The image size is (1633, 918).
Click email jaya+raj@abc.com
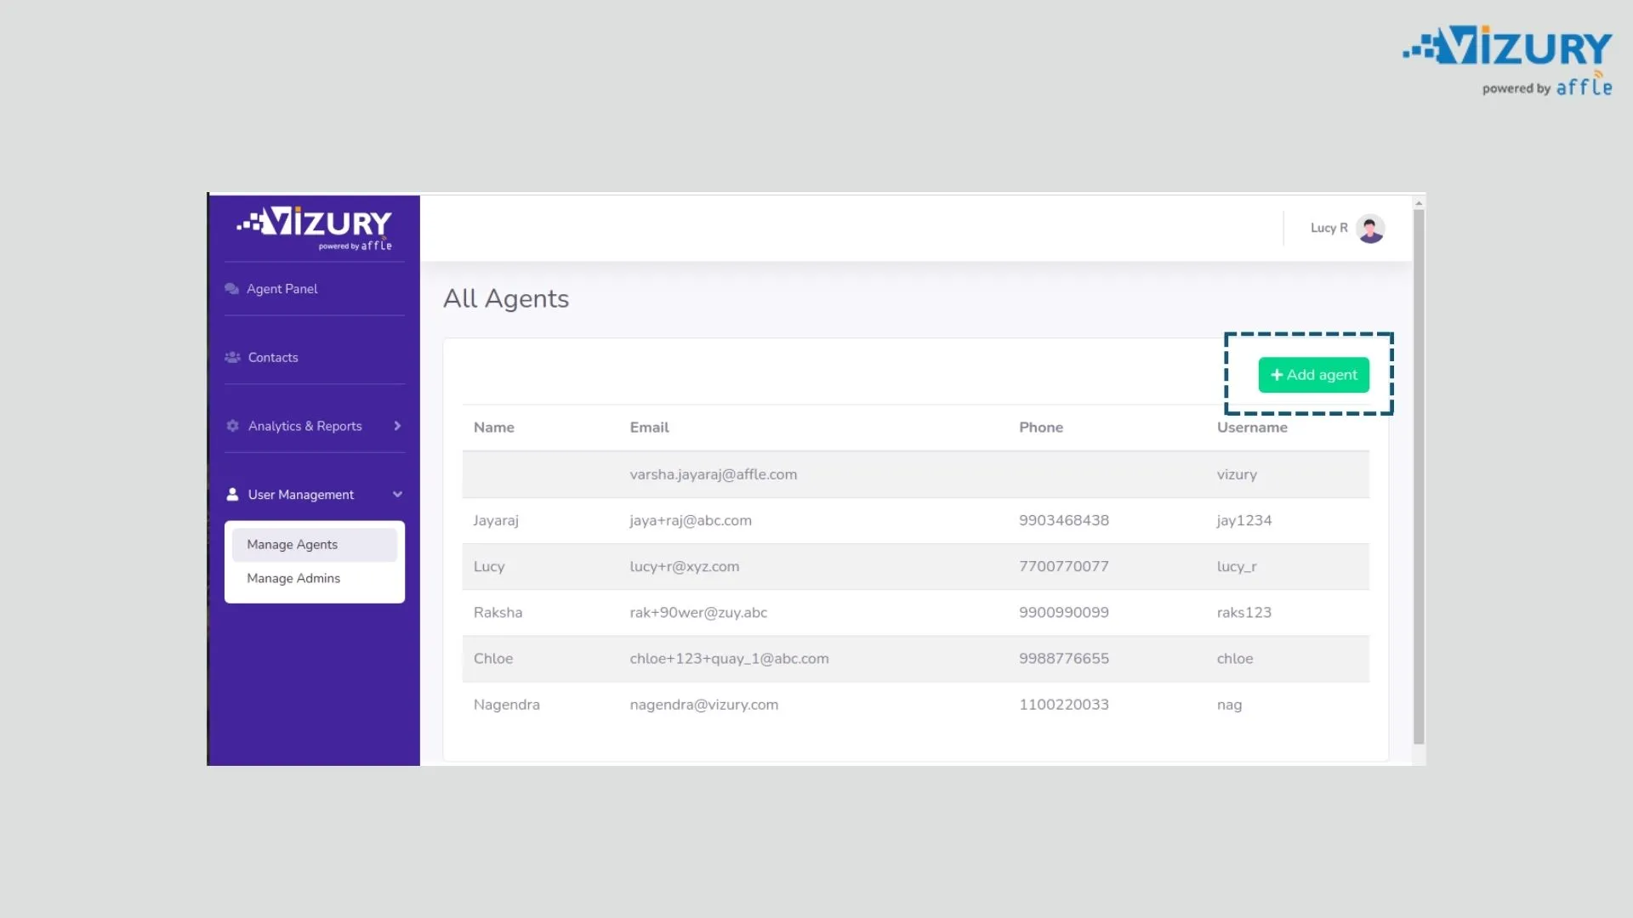(x=691, y=520)
